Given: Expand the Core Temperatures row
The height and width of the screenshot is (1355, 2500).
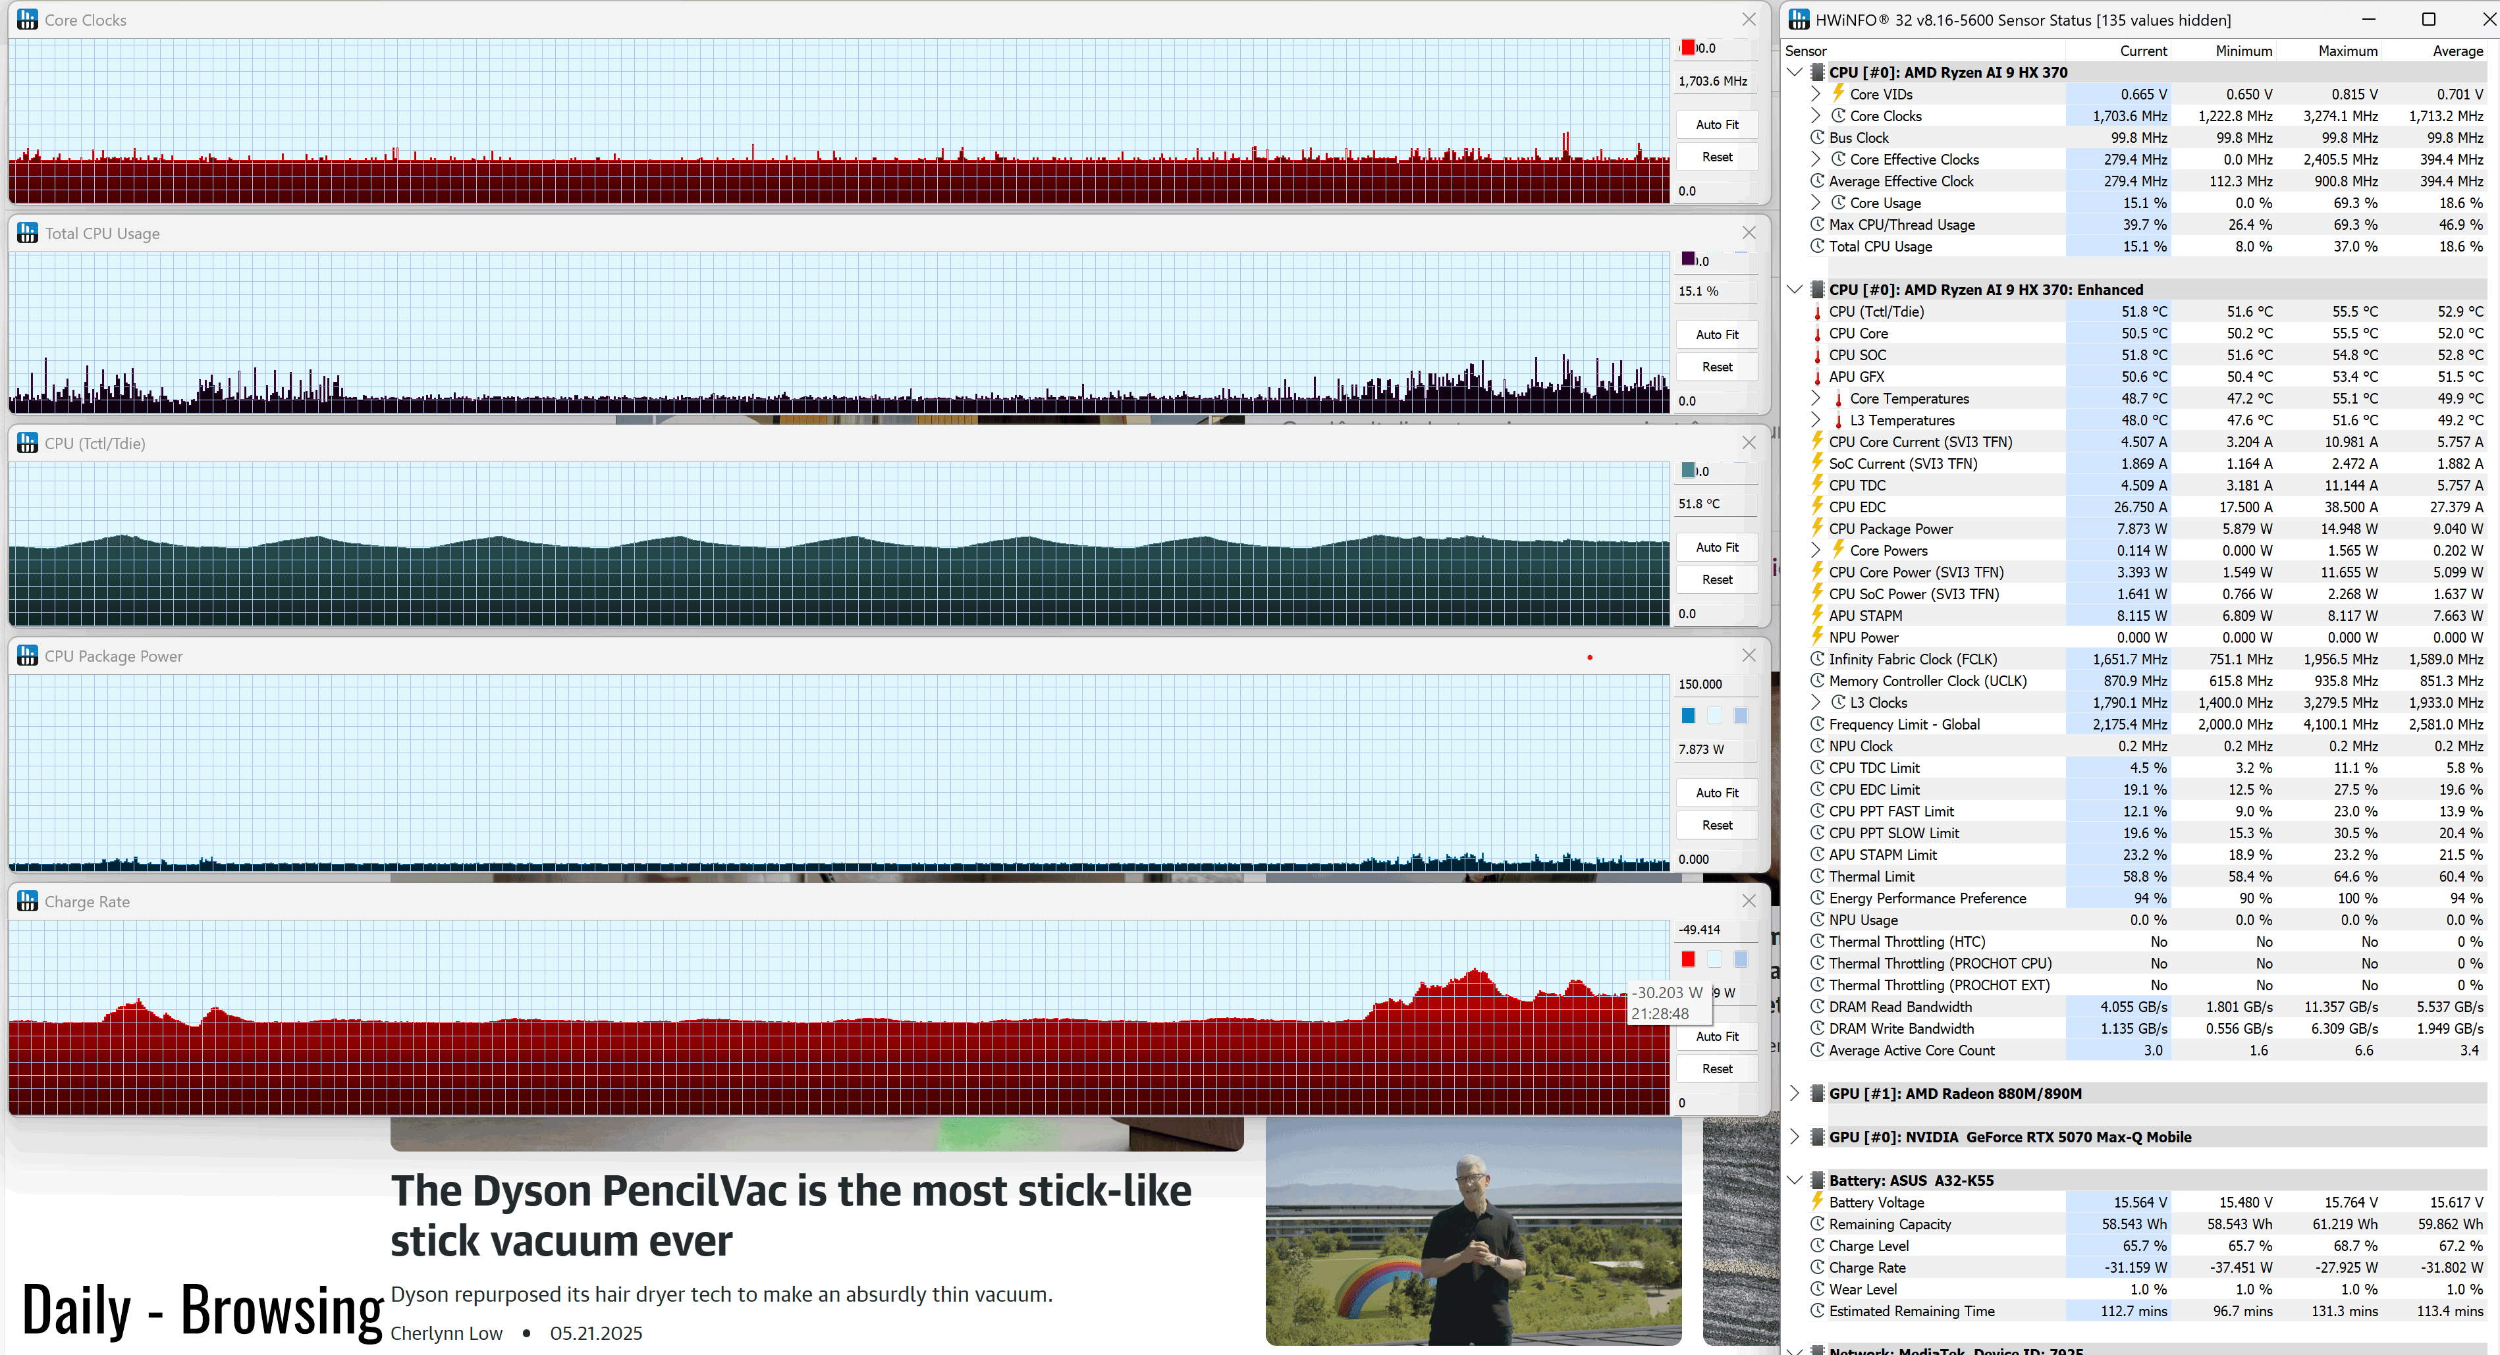Looking at the screenshot, I should [x=1815, y=398].
